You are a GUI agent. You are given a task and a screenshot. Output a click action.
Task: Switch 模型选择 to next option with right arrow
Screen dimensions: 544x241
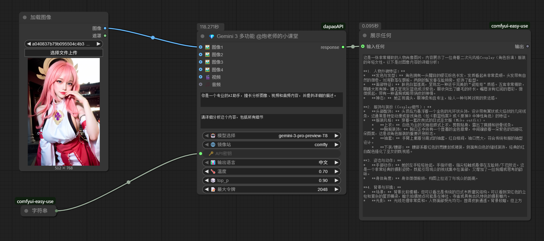click(336, 136)
